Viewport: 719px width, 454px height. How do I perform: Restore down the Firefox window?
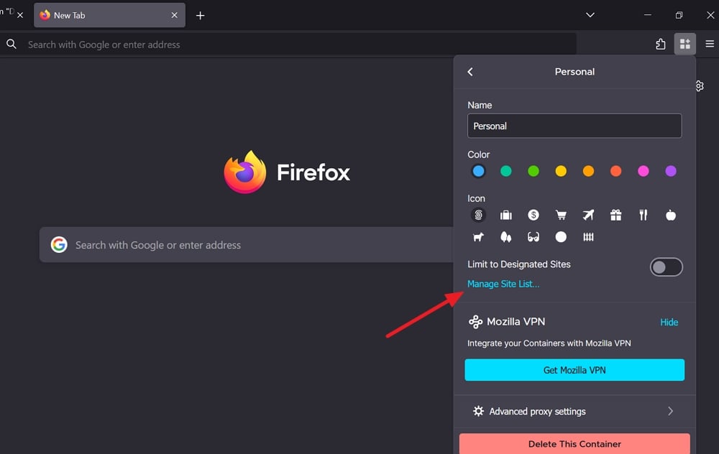coord(679,15)
